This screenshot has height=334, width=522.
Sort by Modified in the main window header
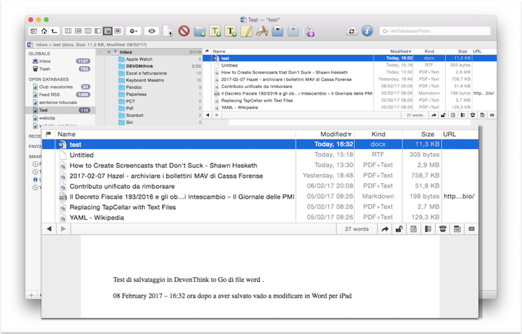coord(393,52)
